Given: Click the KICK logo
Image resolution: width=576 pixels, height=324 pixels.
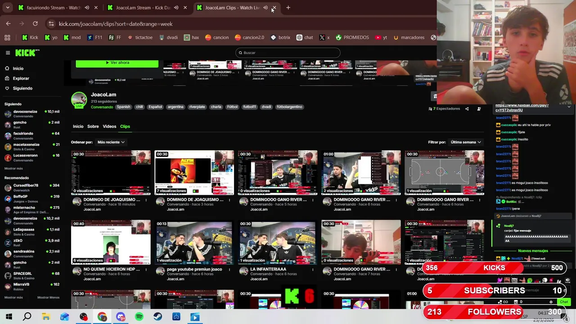Looking at the screenshot, I should tap(26, 53).
